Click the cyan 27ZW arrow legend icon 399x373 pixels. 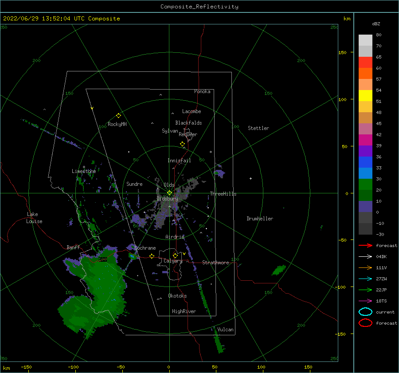pyautogui.click(x=365, y=279)
